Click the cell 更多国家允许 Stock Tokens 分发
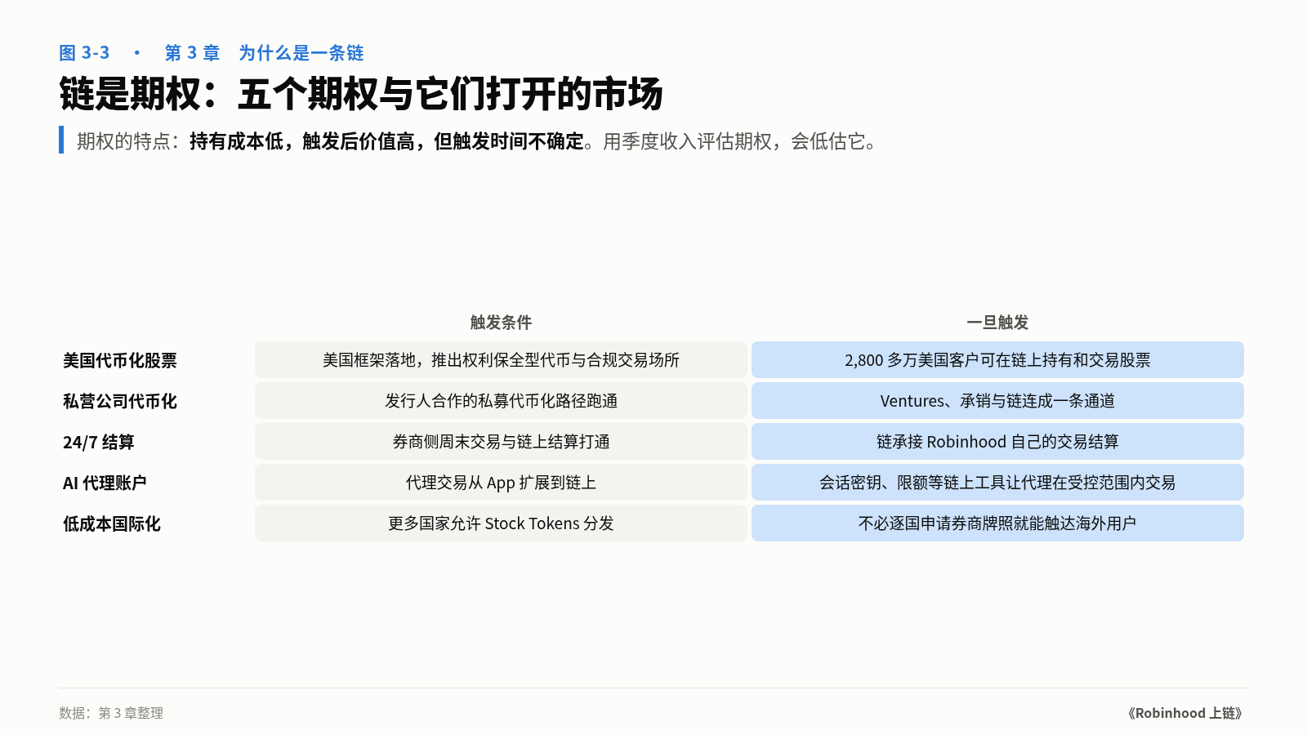The width and height of the screenshot is (1307, 735). click(x=501, y=523)
